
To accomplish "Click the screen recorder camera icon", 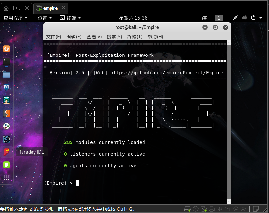I will (204, 18).
